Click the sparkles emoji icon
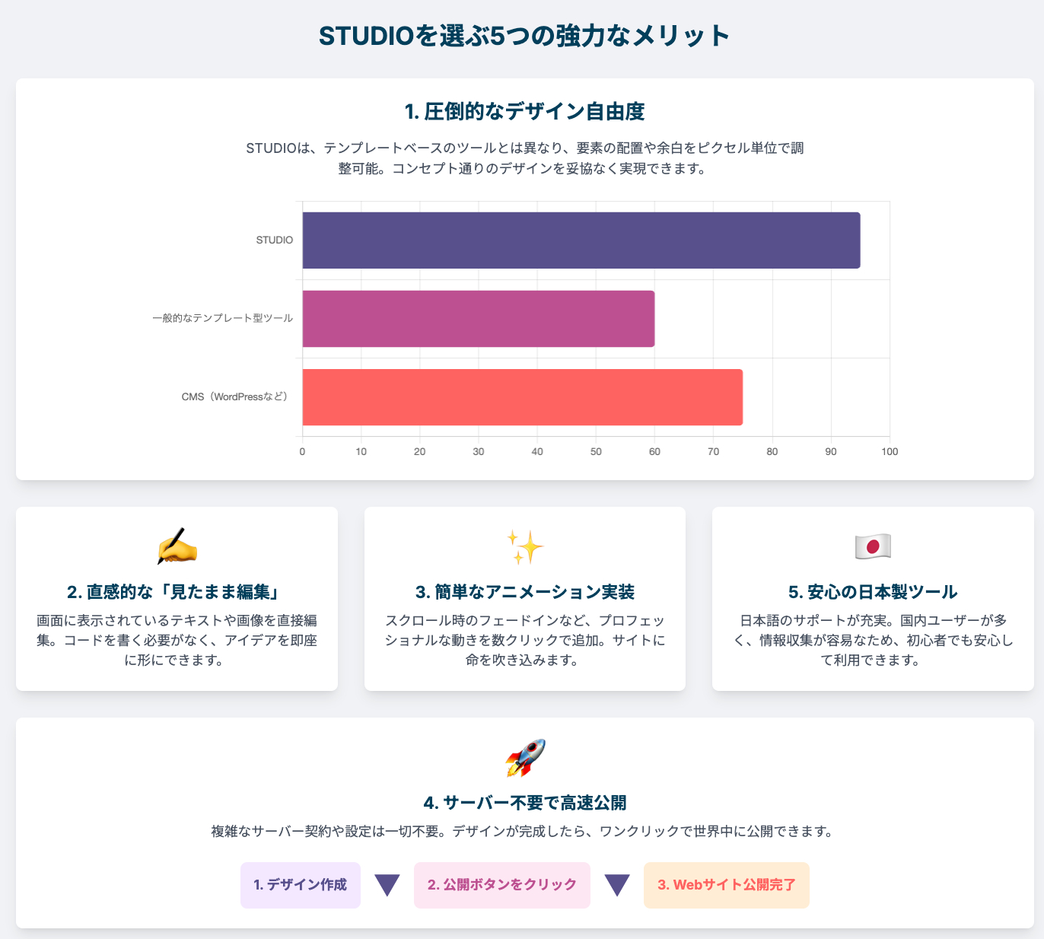Viewport: 1044px width, 939px height. (525, 547)
